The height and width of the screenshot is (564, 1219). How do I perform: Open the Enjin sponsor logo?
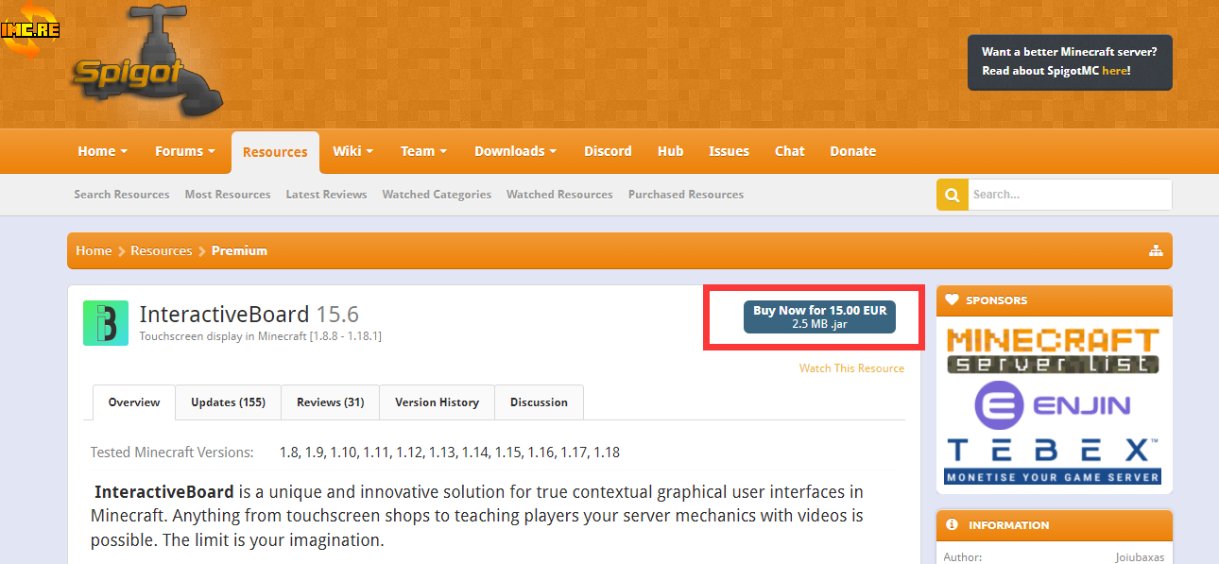(1053, 405)
